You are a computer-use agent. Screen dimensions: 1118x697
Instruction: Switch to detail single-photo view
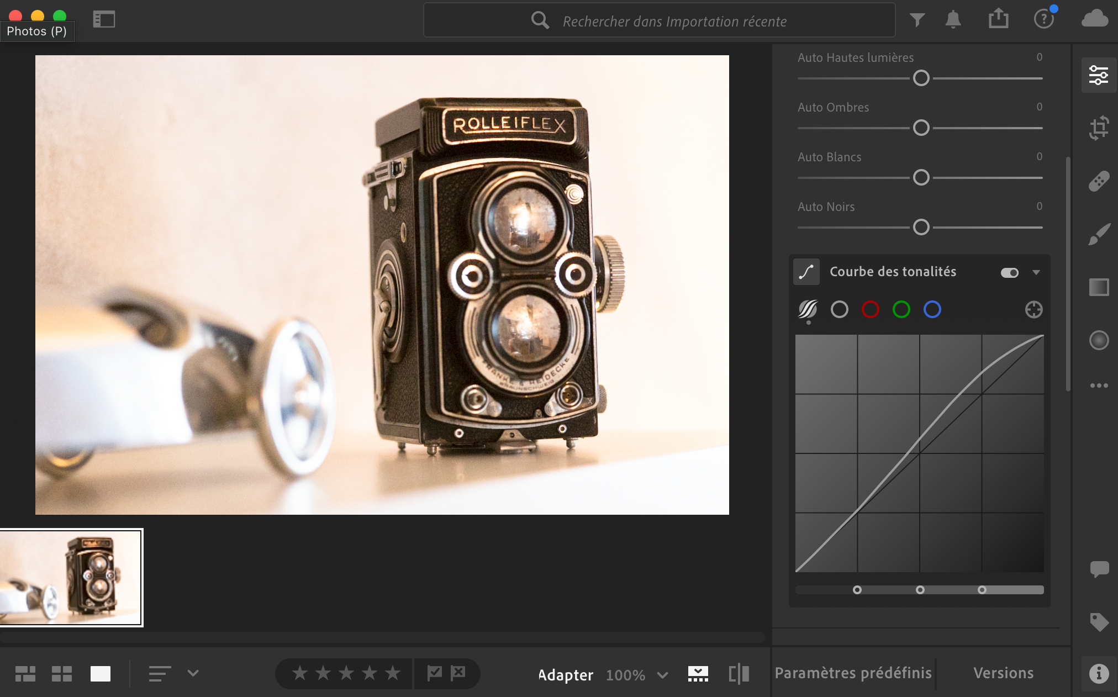coord(101,674)
